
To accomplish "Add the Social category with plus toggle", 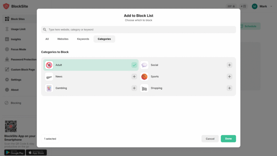I will point(229,65).
